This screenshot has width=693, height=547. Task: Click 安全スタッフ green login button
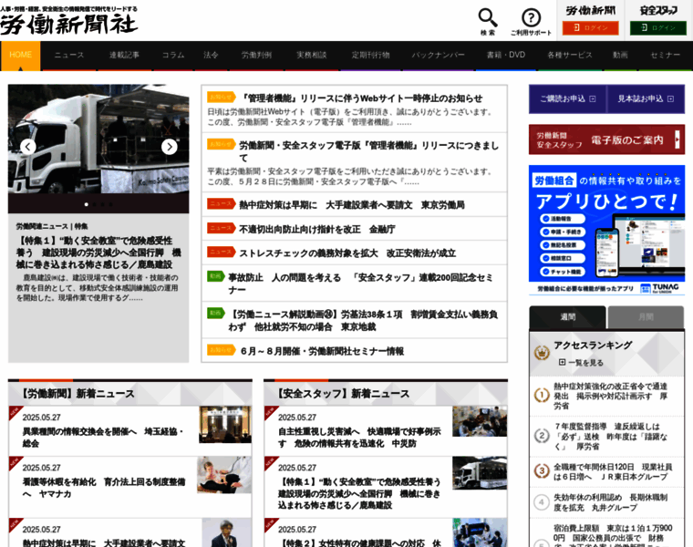658,28
